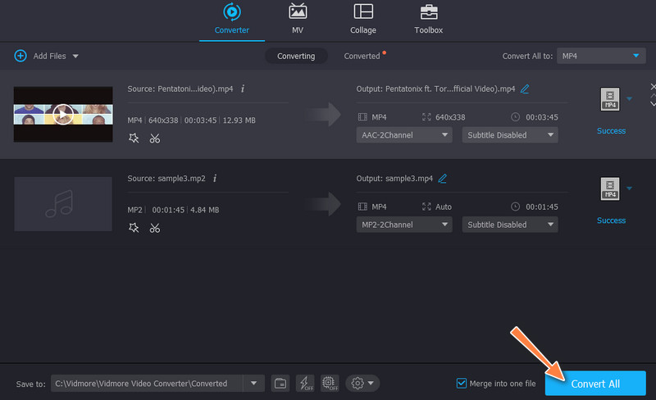
Task: Play the Pentatonix video thumbnail
Action: [63, 113]
